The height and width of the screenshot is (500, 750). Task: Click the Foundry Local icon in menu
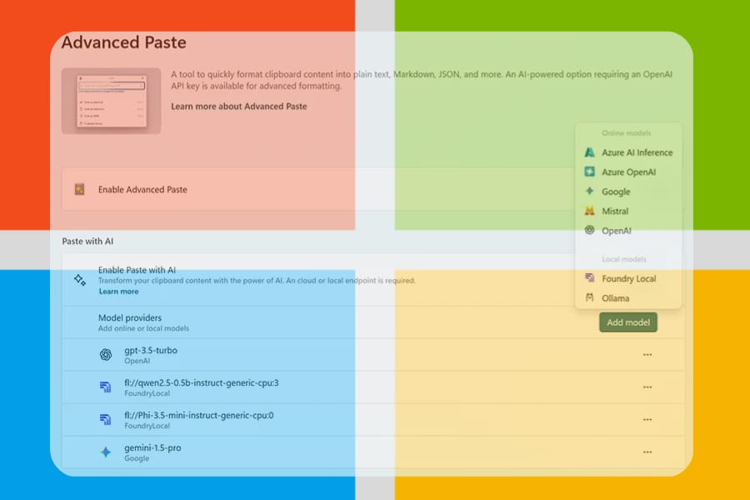coord(589,278)
